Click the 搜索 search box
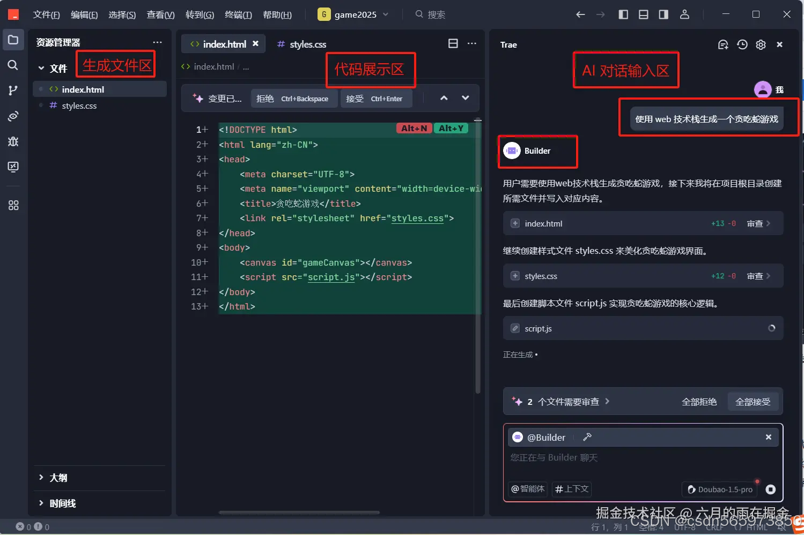This screenshot has height=535, width=804. click(430, 14)
